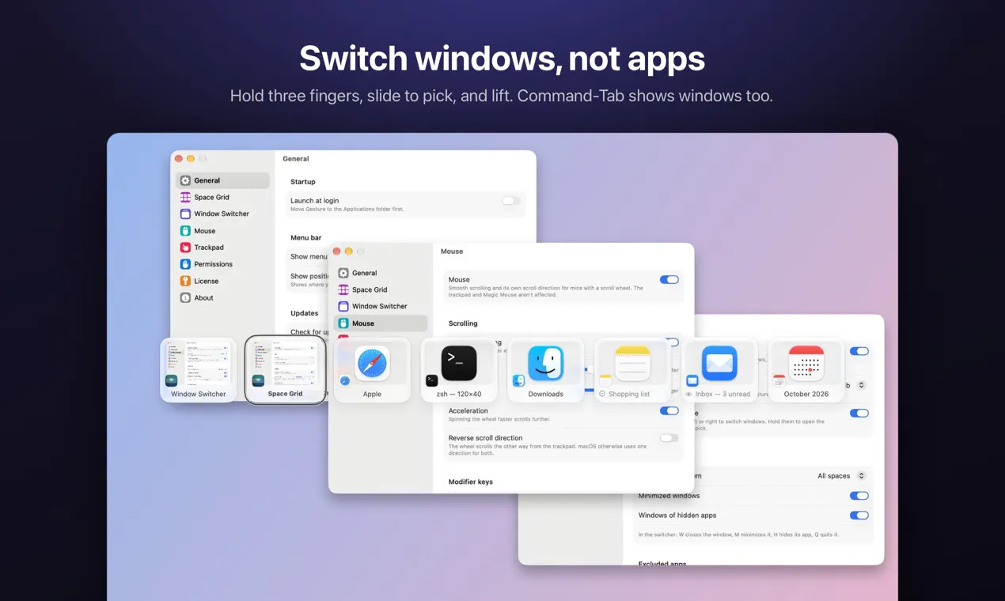Select License in the sidebar
This screenshot has width=1005, height=601.
[222, 281]
